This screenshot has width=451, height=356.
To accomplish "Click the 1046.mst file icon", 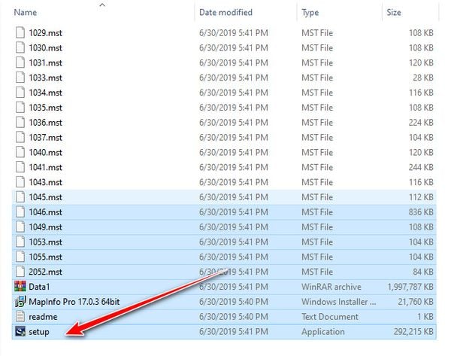I will [20, 212].
